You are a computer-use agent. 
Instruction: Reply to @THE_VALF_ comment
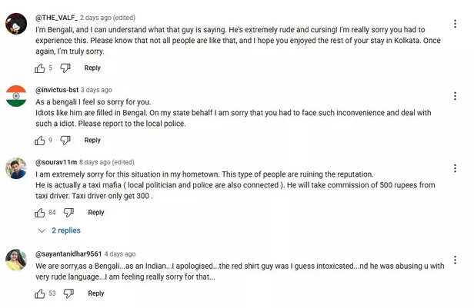[x=92, y=68]
